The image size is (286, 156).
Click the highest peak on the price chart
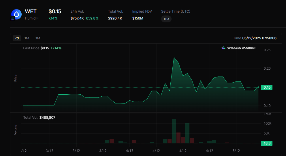tap(174, 58)
